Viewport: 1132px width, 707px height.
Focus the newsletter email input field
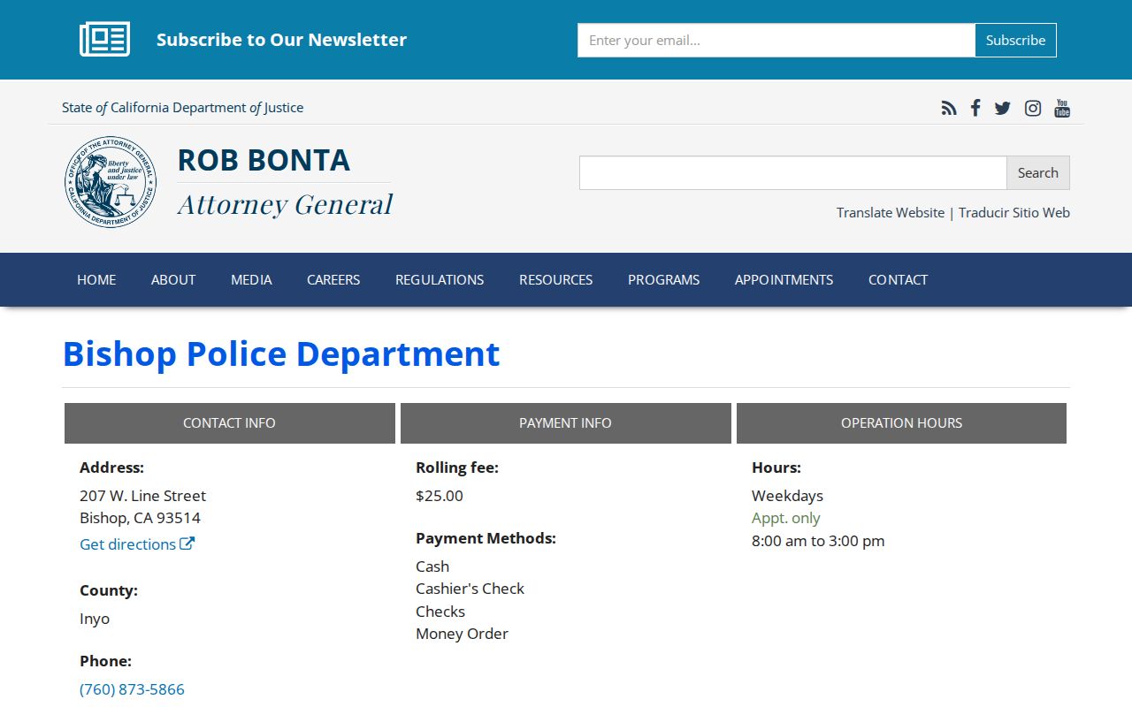[x=776, y=40]
